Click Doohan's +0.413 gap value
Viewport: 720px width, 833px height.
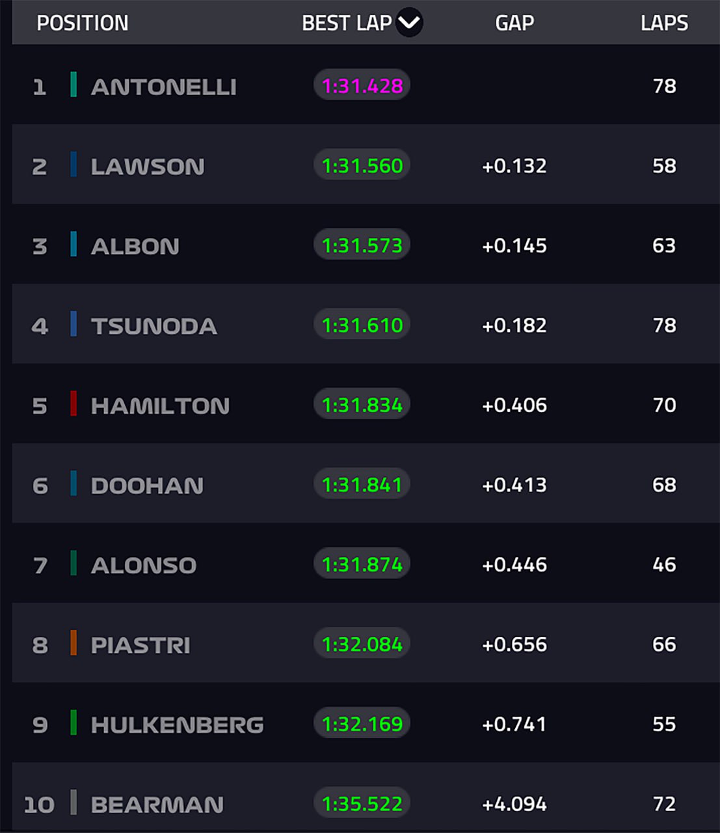tap(514, 485)
